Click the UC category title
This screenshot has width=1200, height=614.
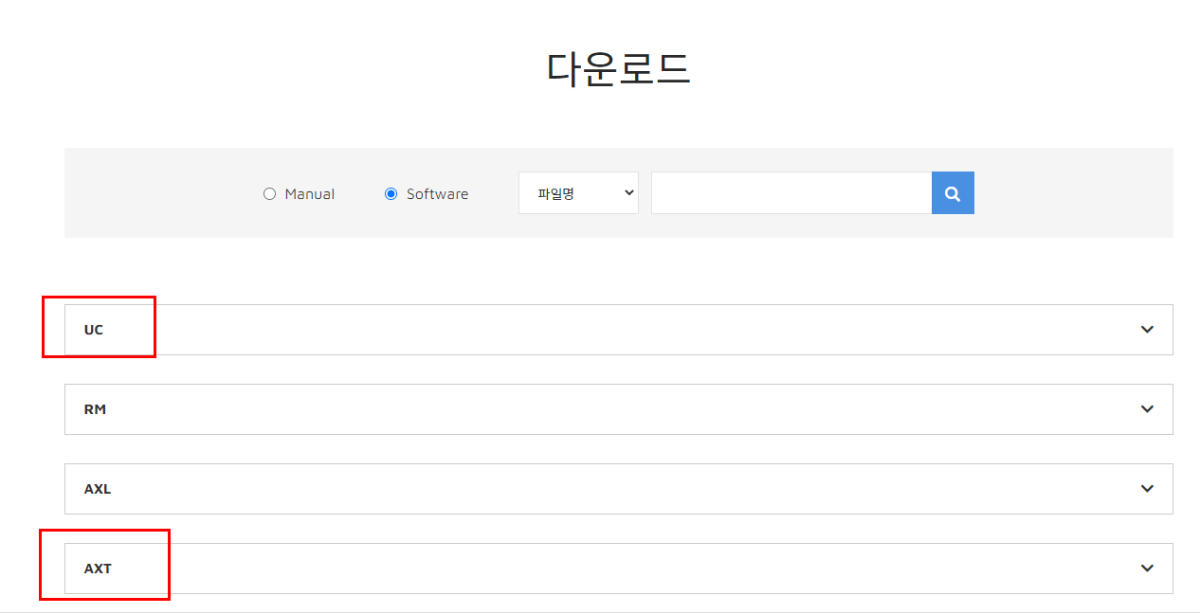(x=94, y=330)
